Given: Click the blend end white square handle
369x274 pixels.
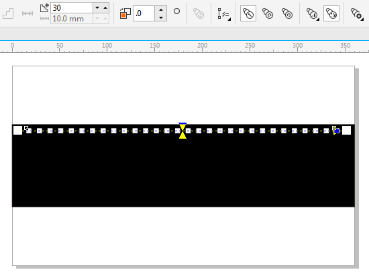Looking at the screenshot, I should (346, 130).
